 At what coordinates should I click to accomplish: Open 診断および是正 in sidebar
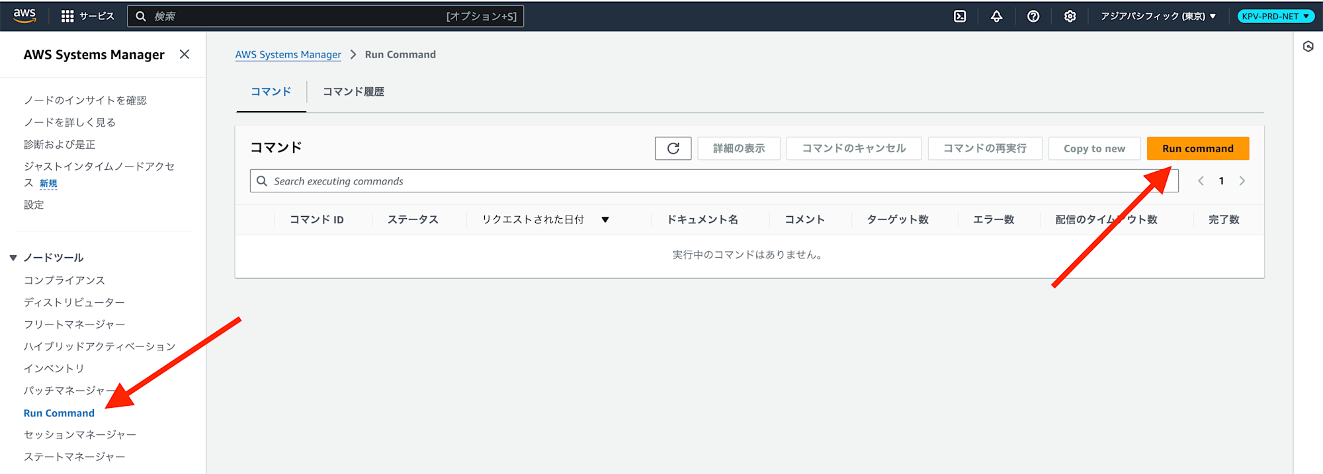pyautogui.click(x=60, y=144)
